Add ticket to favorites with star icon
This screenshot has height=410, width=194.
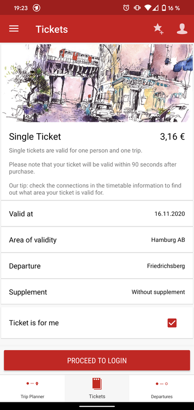tap(158, 29)
